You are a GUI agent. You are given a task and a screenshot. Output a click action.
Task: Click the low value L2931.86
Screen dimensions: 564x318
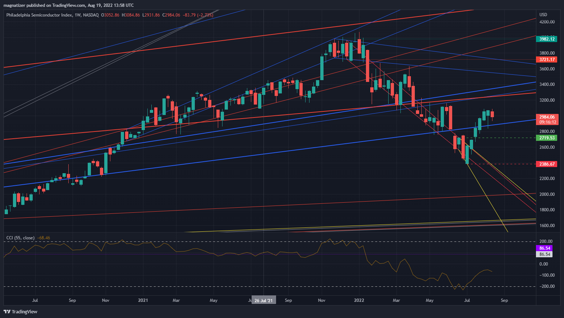tap(151, 15)
